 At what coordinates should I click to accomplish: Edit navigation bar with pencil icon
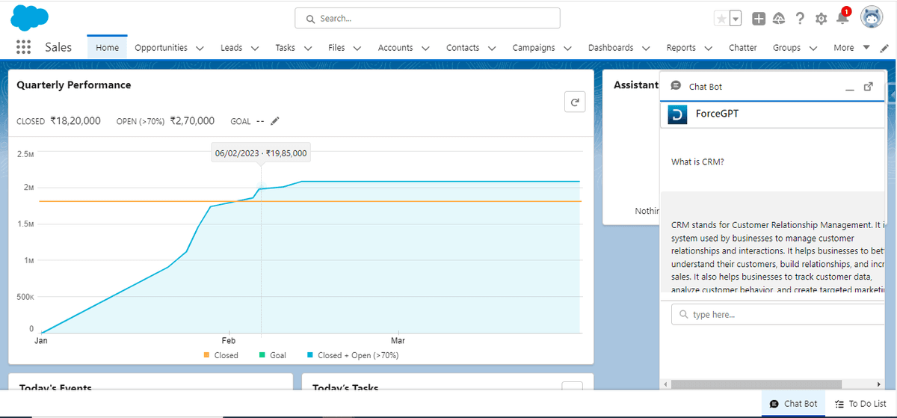tap(884, 48)
